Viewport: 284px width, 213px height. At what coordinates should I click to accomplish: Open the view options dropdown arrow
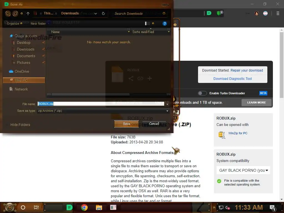(x=153, y=23)
